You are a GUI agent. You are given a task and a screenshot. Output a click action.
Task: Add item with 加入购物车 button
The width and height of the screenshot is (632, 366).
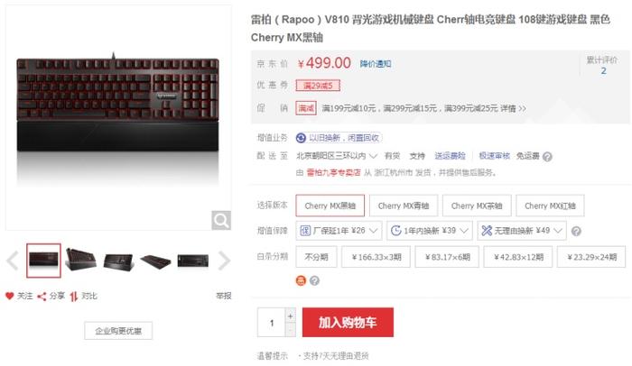click(348, 323)
